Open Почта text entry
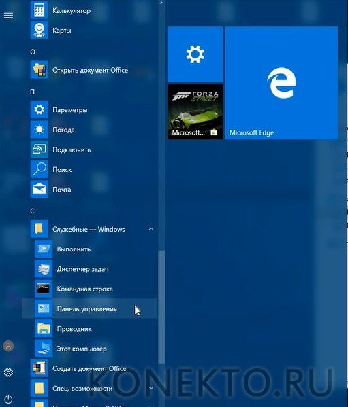 tap(62, 190)
